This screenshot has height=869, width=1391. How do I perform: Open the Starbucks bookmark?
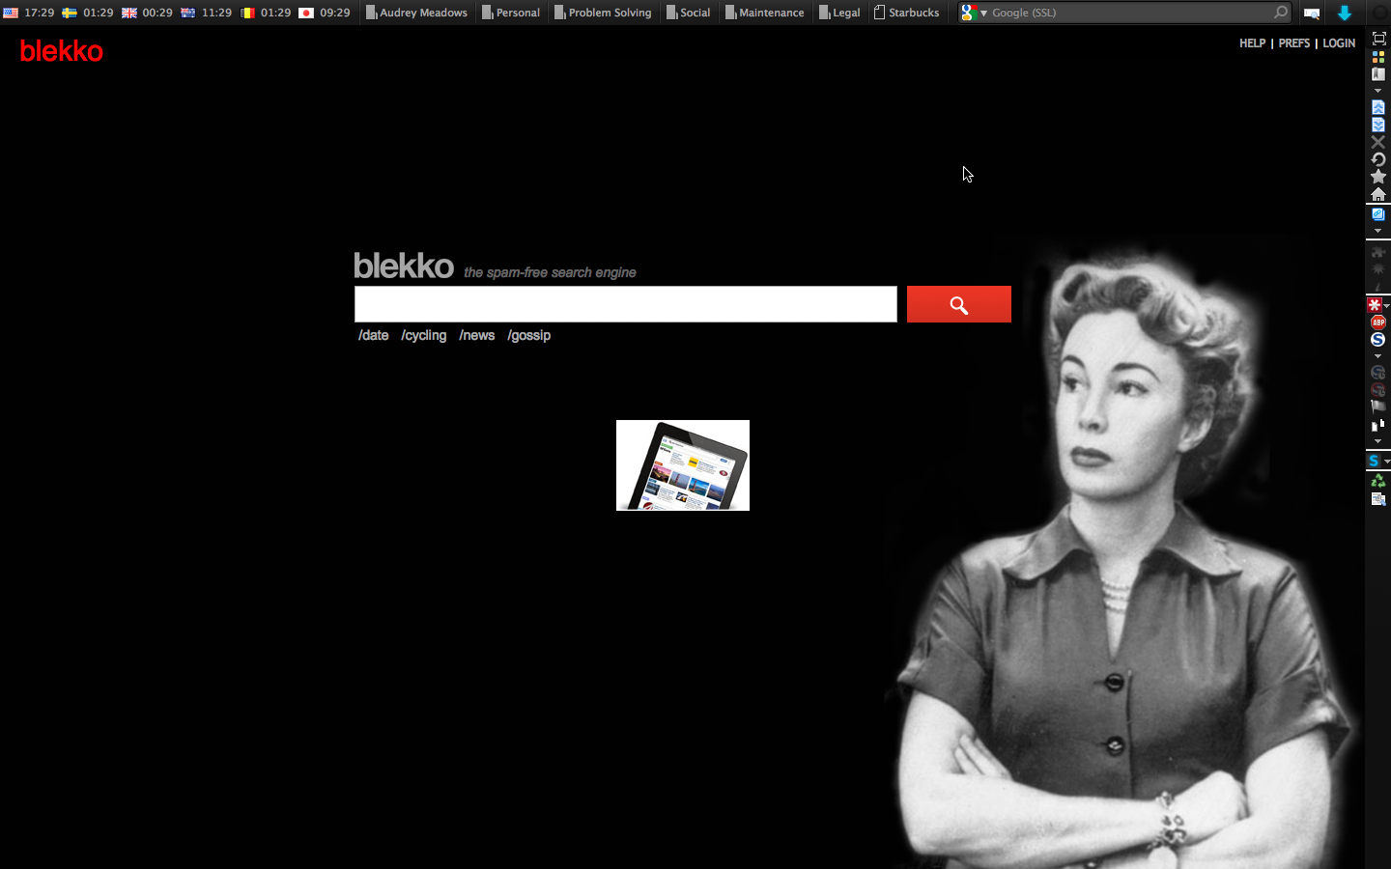[906, 13]
